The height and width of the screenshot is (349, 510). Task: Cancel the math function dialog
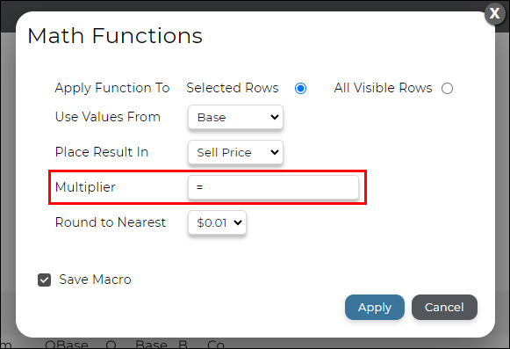pos(444,308)
